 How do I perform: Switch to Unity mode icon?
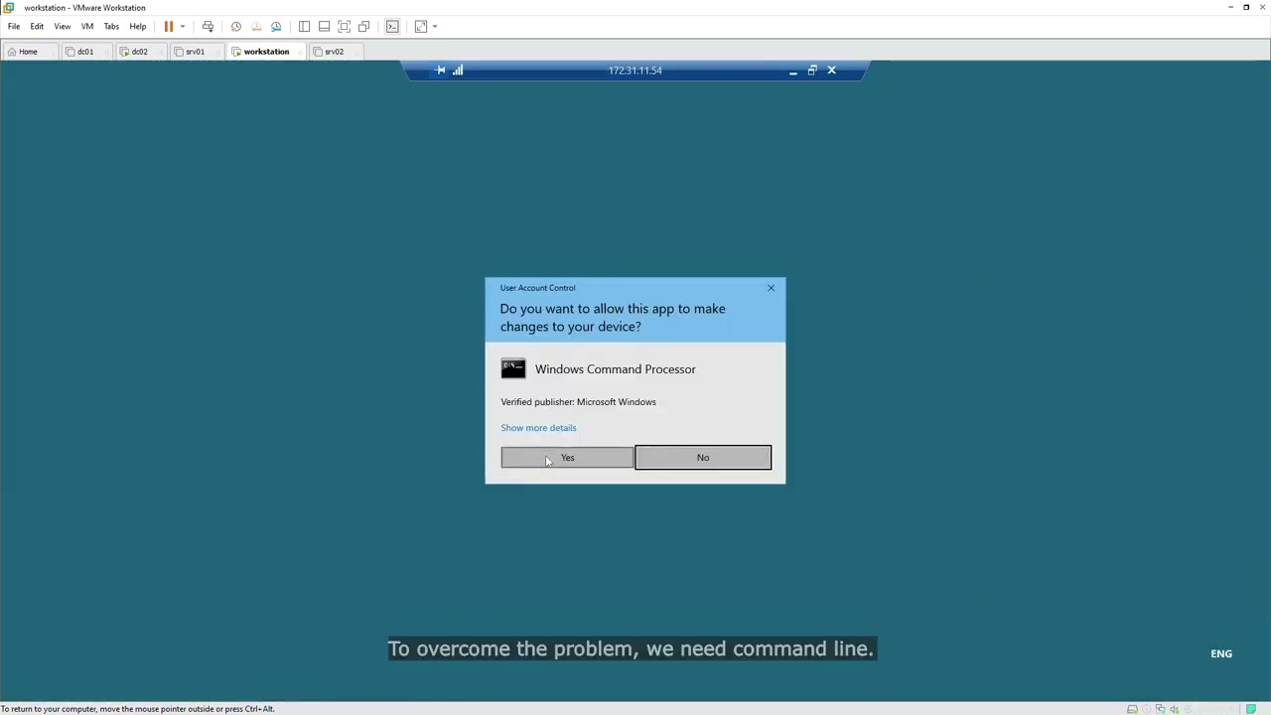click(363, 27)
